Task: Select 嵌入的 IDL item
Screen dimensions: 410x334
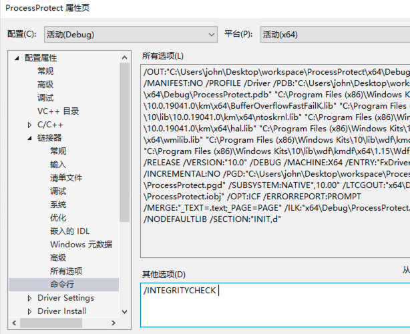Action: tap(69, 231)
